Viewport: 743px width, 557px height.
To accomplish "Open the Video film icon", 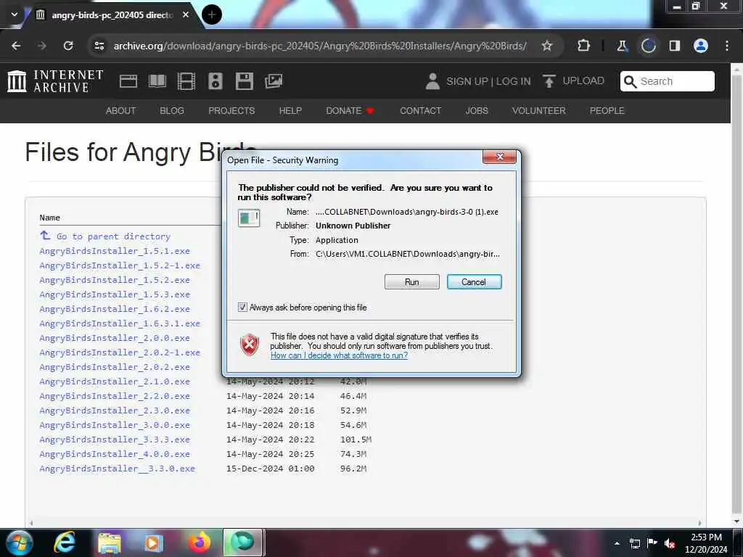I will point(186,81).
